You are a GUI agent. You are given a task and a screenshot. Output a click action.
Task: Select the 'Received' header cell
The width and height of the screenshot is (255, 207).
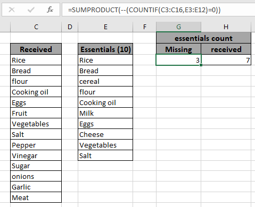click(36, 49)
